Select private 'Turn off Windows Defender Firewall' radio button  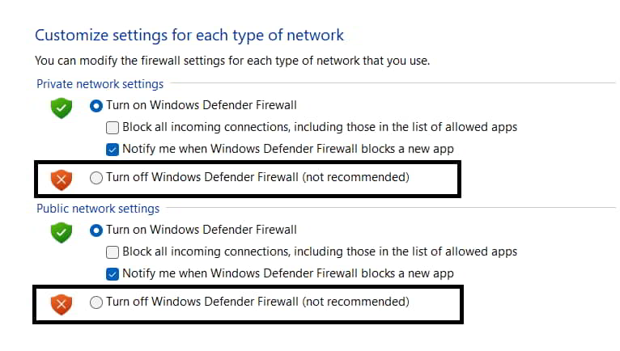tap(96, 178)
